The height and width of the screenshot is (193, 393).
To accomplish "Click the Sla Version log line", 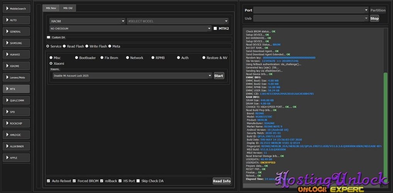I will coord(272,61).
